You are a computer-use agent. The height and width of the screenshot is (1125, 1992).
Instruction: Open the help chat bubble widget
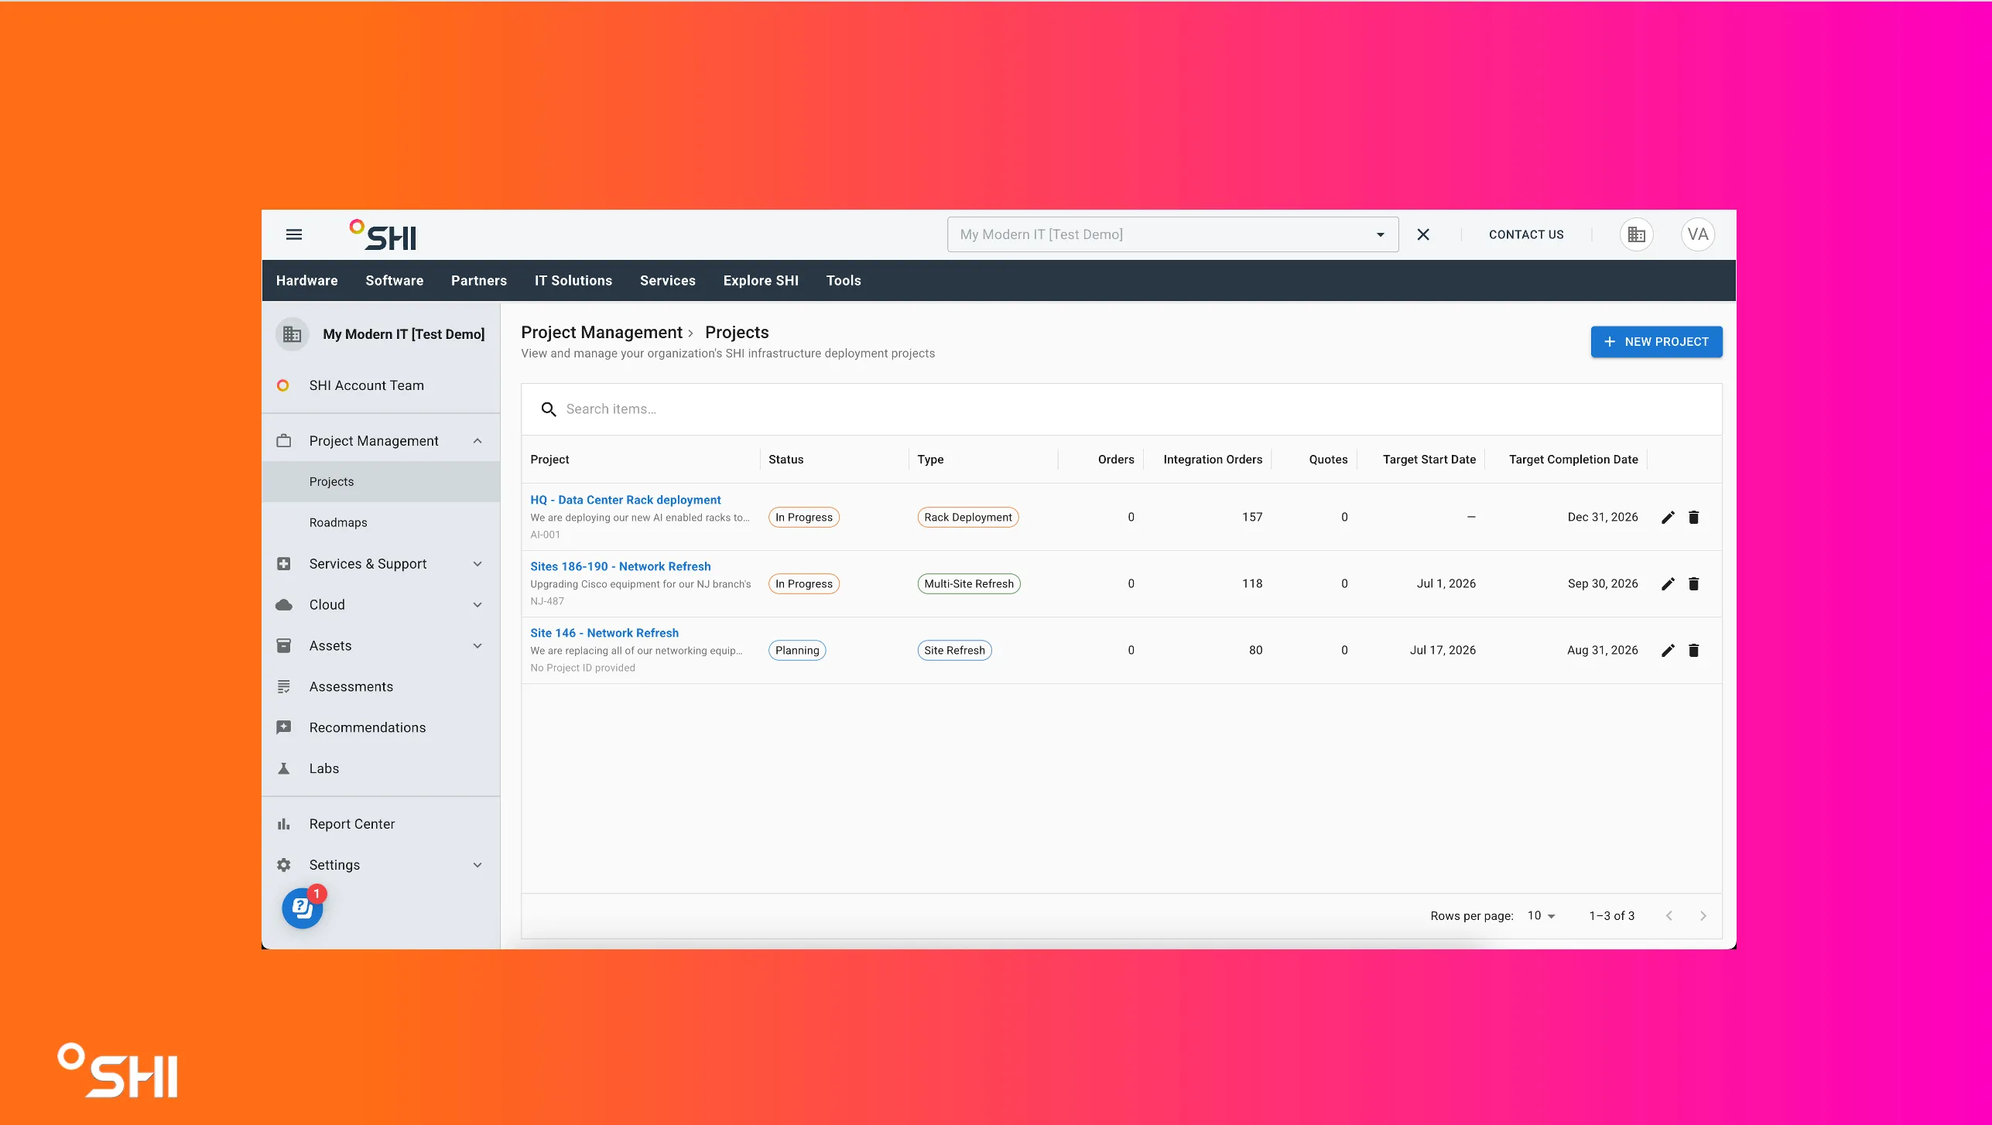pos(303,908)
